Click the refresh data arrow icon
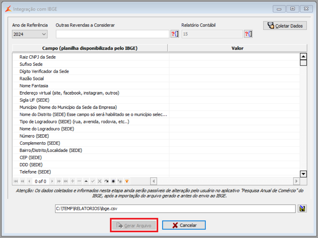The image size is (318, 238). (106, 181)
